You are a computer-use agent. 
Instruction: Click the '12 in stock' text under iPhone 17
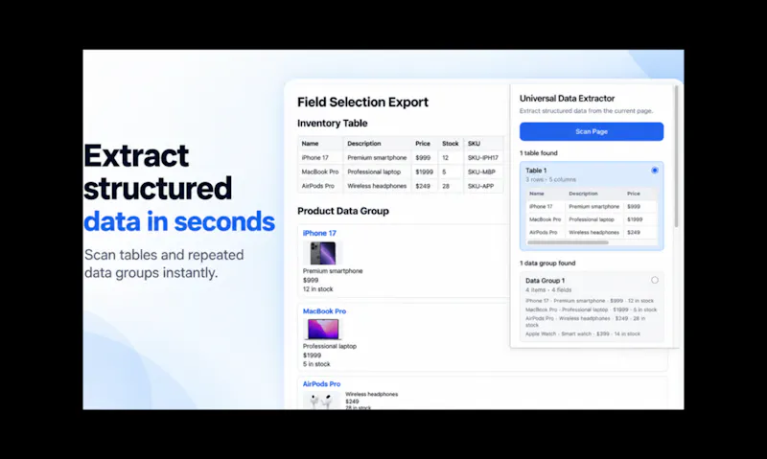click(x=317, y=288)
